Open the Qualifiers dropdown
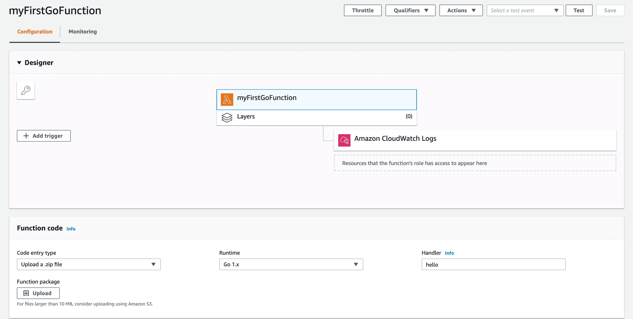633x319 pixels. point(410,10)
